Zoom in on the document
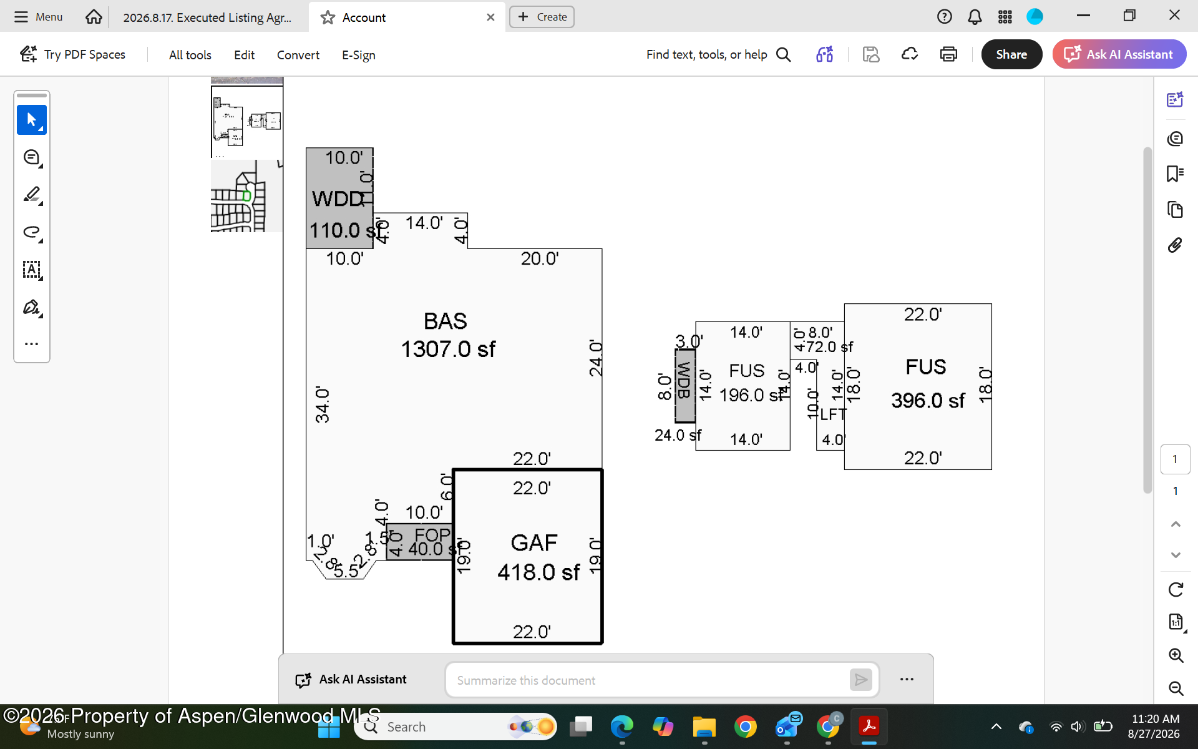 click(x=1176, y=655)
